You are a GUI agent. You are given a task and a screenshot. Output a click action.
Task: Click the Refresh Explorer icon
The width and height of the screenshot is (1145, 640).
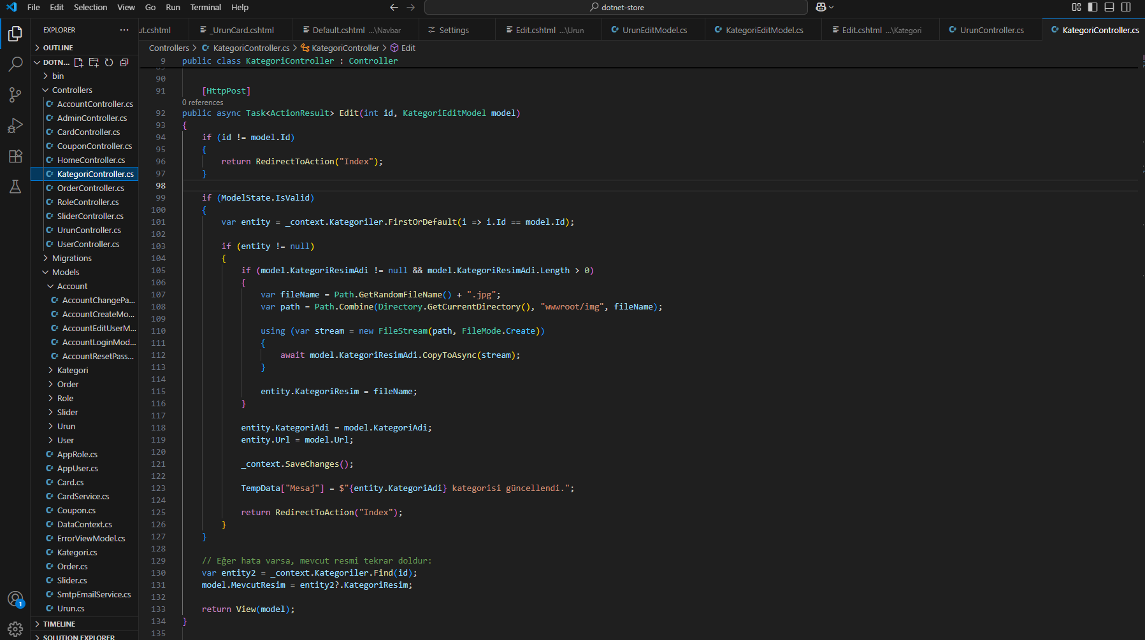point(109,62)
